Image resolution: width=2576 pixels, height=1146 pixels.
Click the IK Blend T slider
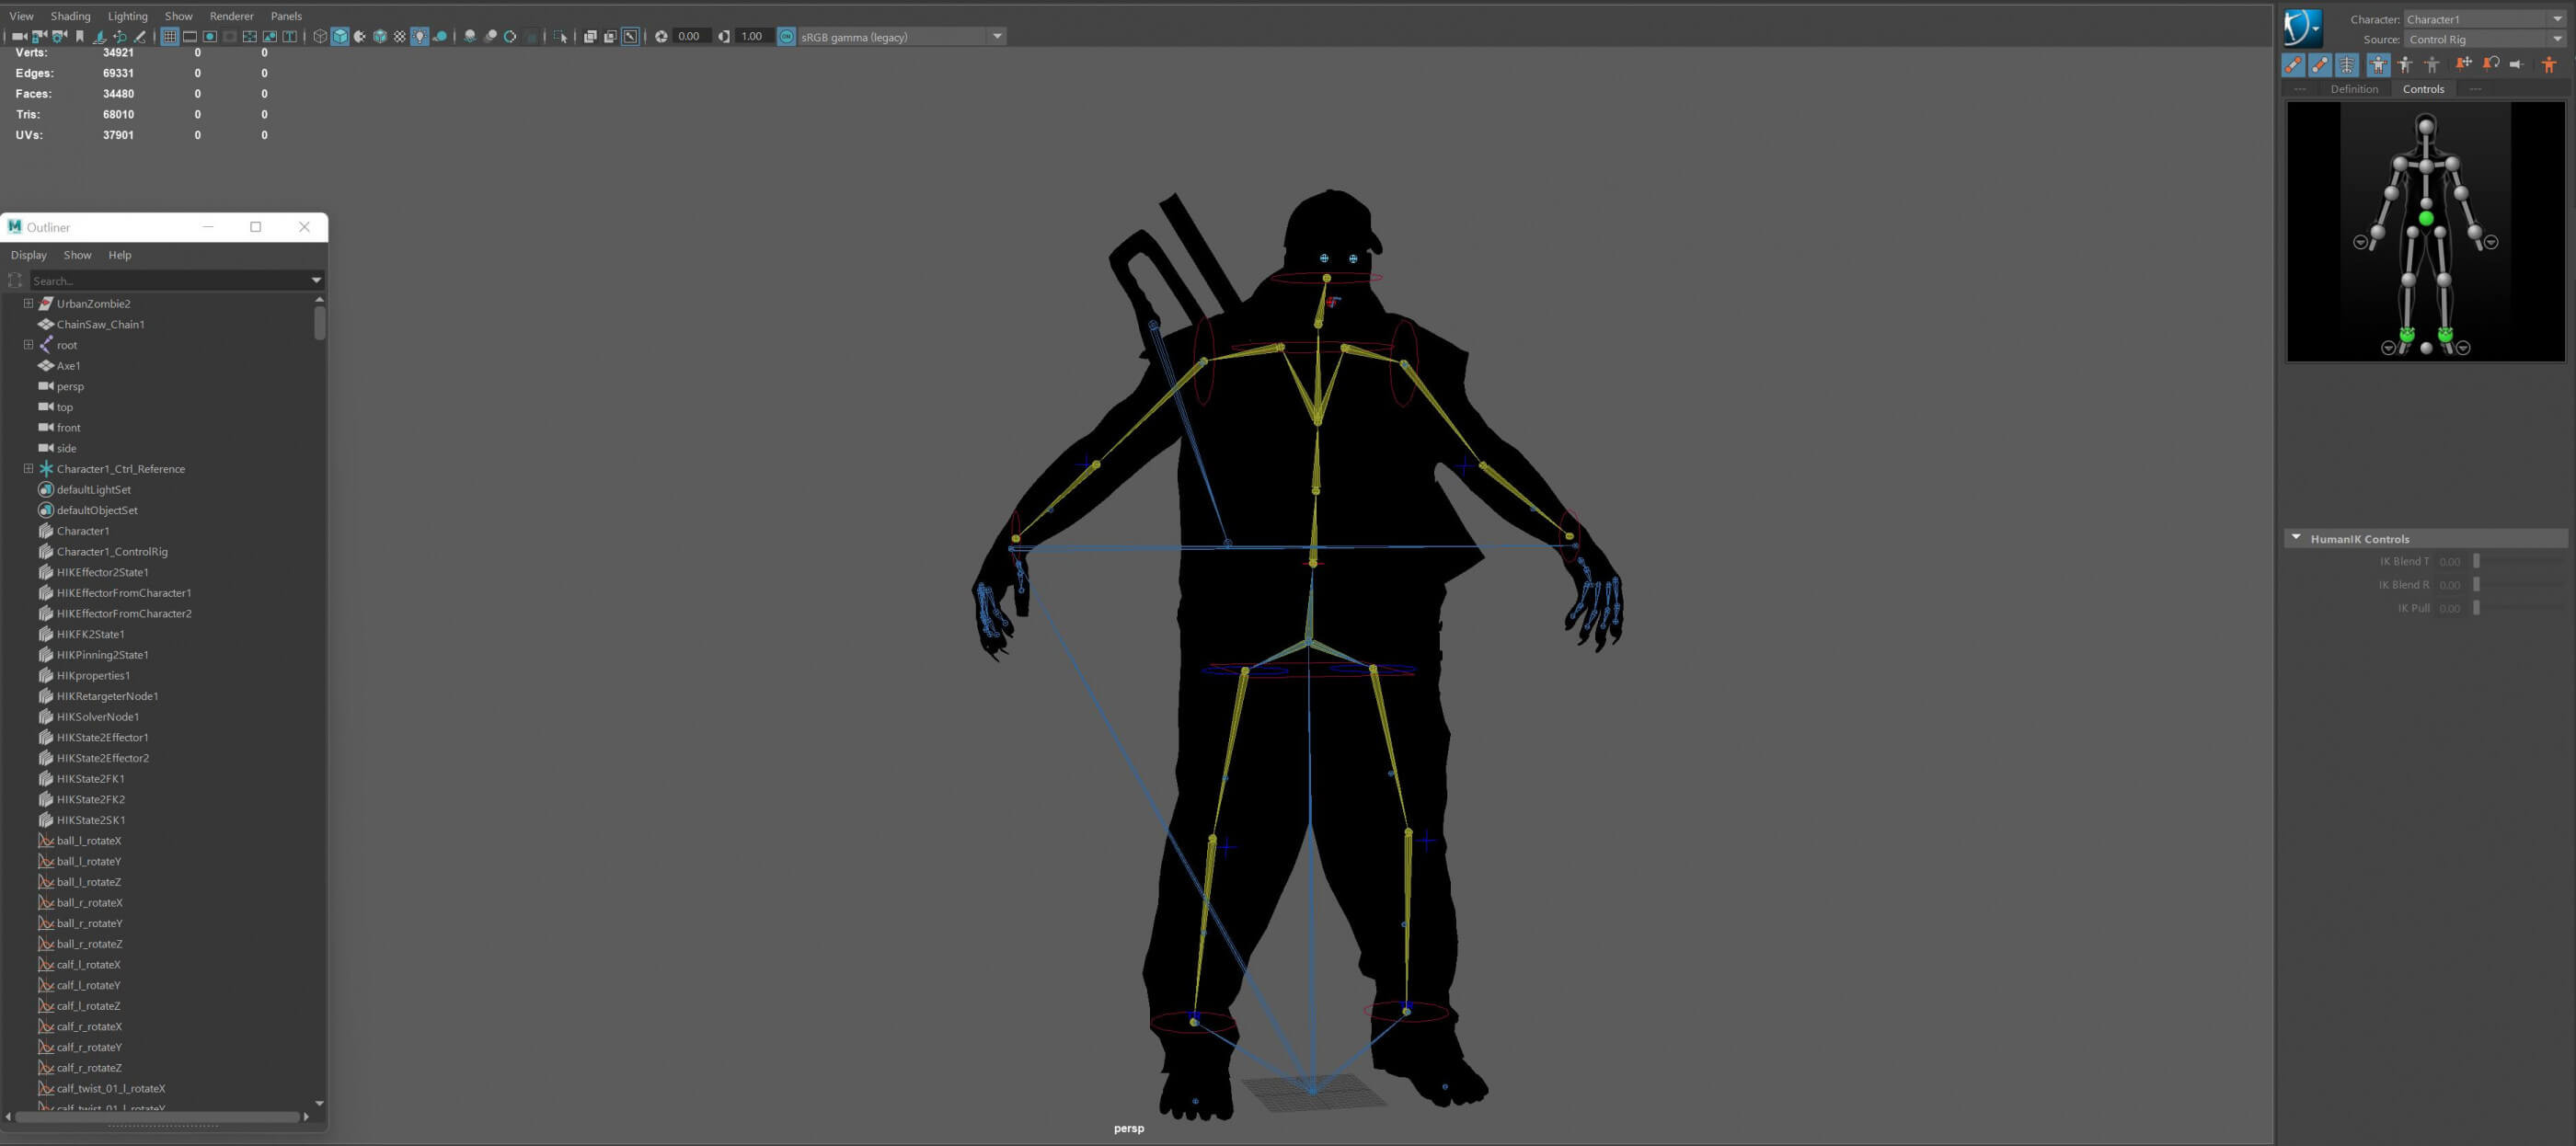[x=2477, y=561]
